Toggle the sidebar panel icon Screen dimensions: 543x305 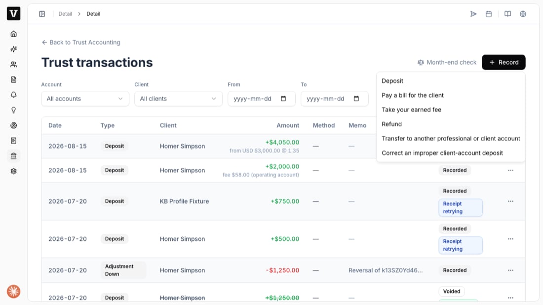(x=42, y=14)
